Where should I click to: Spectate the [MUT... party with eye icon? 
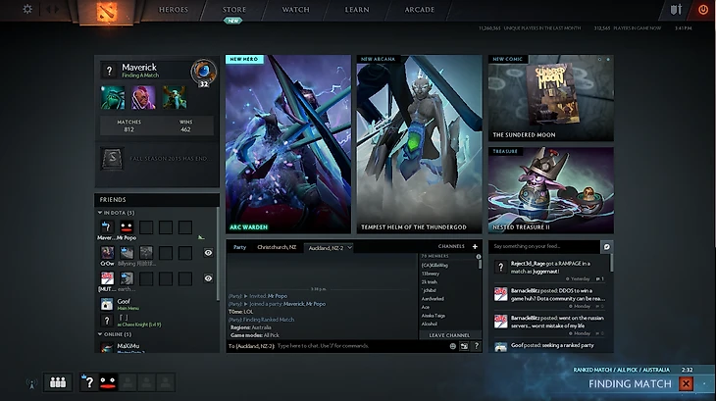pyautogui.click(x=208, y=278)
